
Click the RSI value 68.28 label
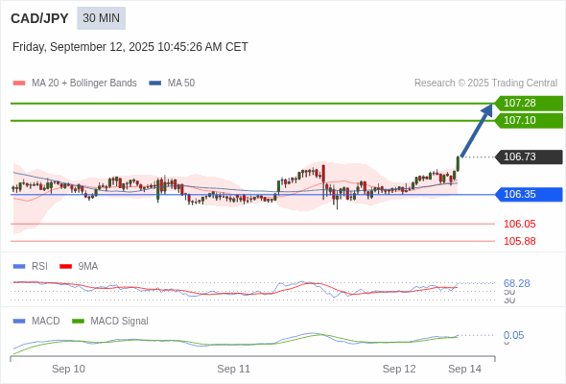tap(516, 283)
